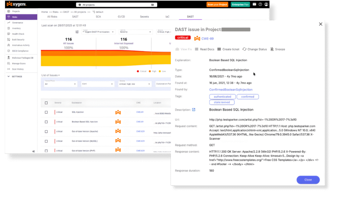Image resolution: width=341 pixels, height=197 pixels.
Task: Expand the Severity sort-by dropdown
Action: point(136,32)
